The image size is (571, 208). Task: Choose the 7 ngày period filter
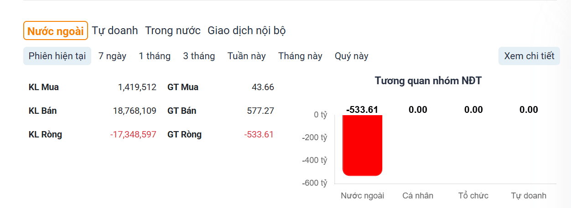coord(112,56)
